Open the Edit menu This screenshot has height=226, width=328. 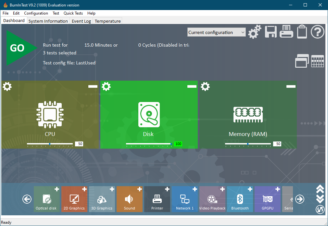16,13
